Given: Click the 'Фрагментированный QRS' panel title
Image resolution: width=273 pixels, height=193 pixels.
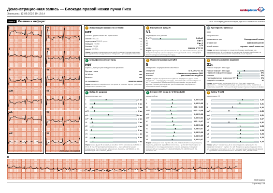Looking at the screenshot, I should click(x=164, y=60).
